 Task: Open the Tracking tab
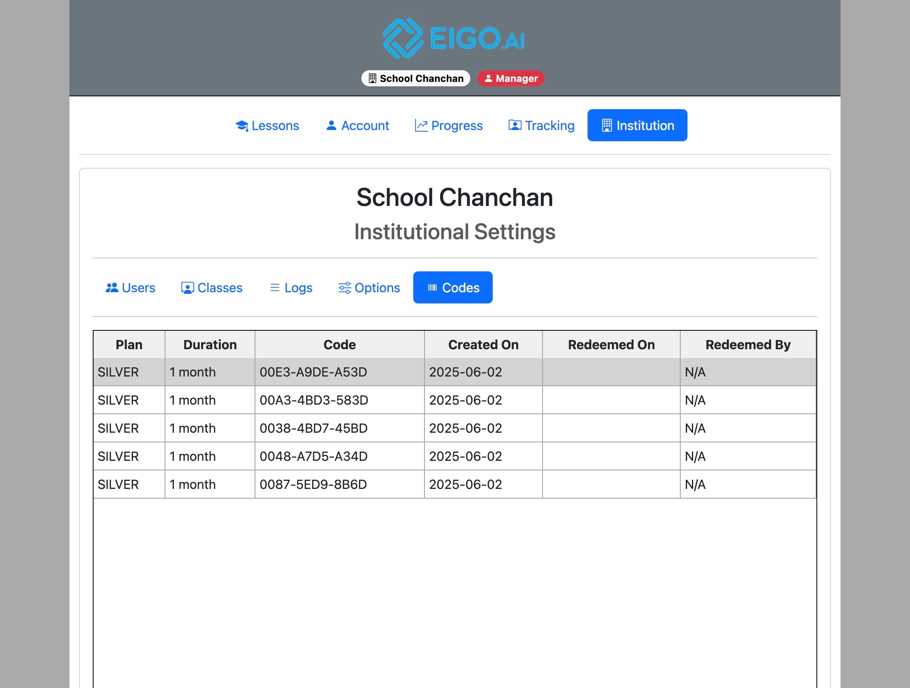541,125
